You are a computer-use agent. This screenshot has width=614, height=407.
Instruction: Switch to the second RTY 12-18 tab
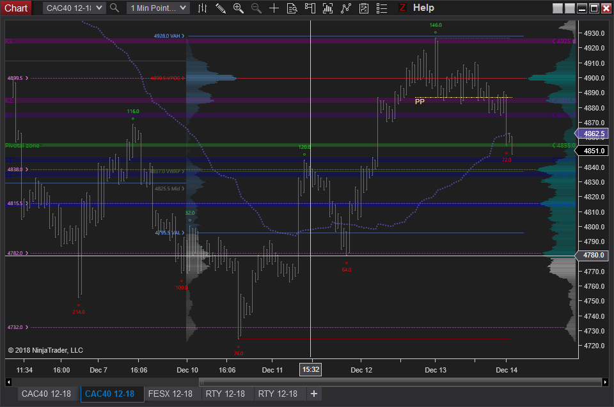(278, 394)
